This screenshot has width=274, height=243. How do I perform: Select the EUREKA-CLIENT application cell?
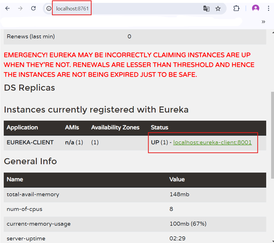30,142
